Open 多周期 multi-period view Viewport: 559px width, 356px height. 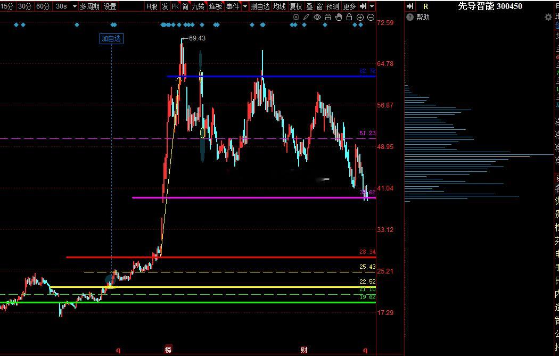tap(89, 6)
